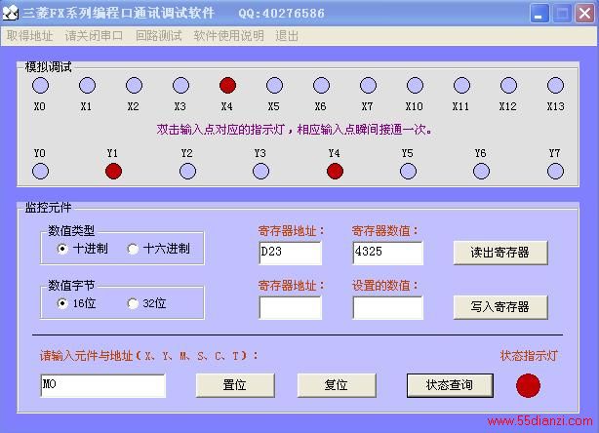Open the 取得地址 menu

(x=30, y=36)
